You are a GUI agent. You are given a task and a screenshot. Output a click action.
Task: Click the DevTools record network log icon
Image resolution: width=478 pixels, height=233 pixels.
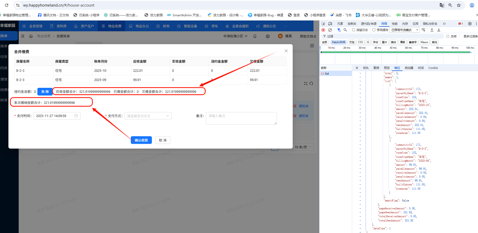tap(323, 30)
